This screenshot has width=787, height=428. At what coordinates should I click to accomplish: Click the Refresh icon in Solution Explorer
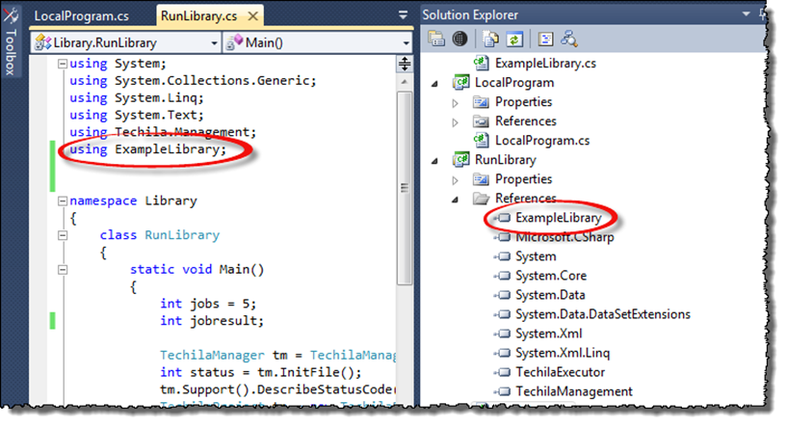515,39
